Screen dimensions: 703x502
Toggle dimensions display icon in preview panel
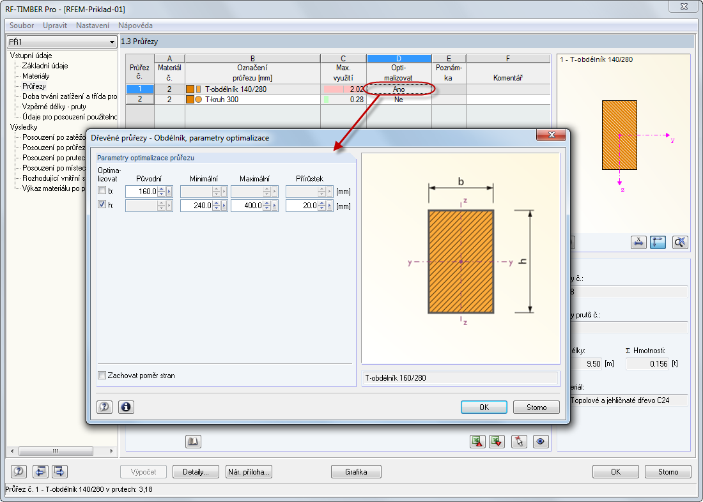coord(638,243)
